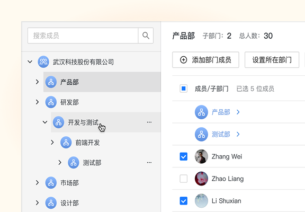Expand 市场部 in the tree
The height and width of the screenshot is (212, 305).
coord(38,183)
